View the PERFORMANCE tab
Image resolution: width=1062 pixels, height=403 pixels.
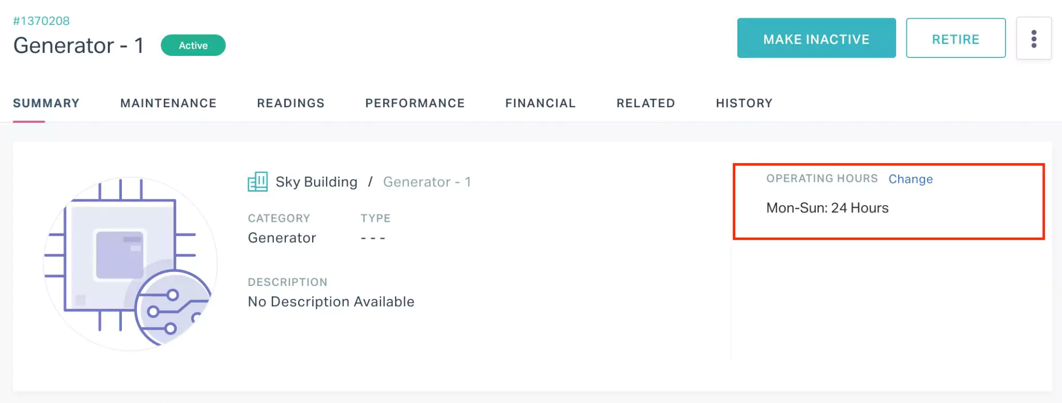(x=415, y=103)
